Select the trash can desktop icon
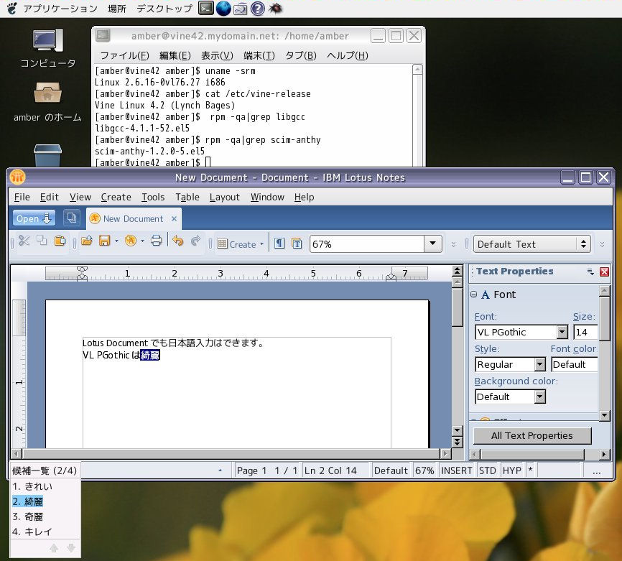This screenshot has width=622, height=561. tap(47, 156)
